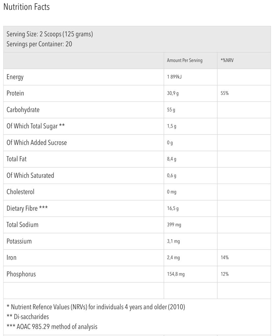Click the Nutrition Facts heading
The height and width of the screenshot is (336, 274).
point(26,7)
